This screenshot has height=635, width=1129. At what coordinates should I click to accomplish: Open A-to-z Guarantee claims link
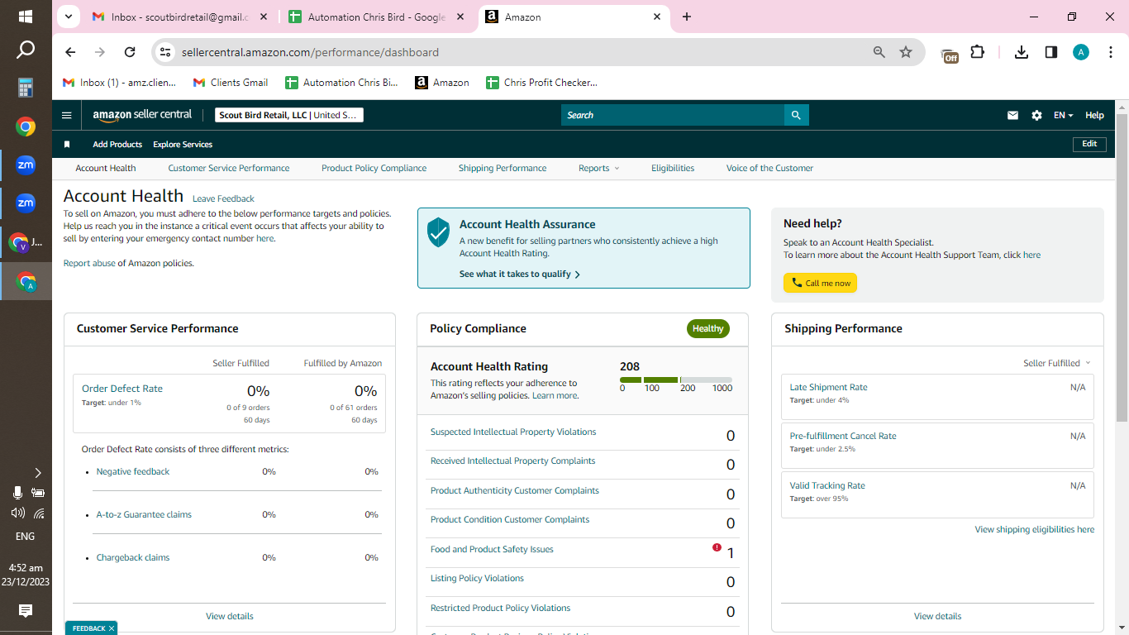click(x=144, y=514)
